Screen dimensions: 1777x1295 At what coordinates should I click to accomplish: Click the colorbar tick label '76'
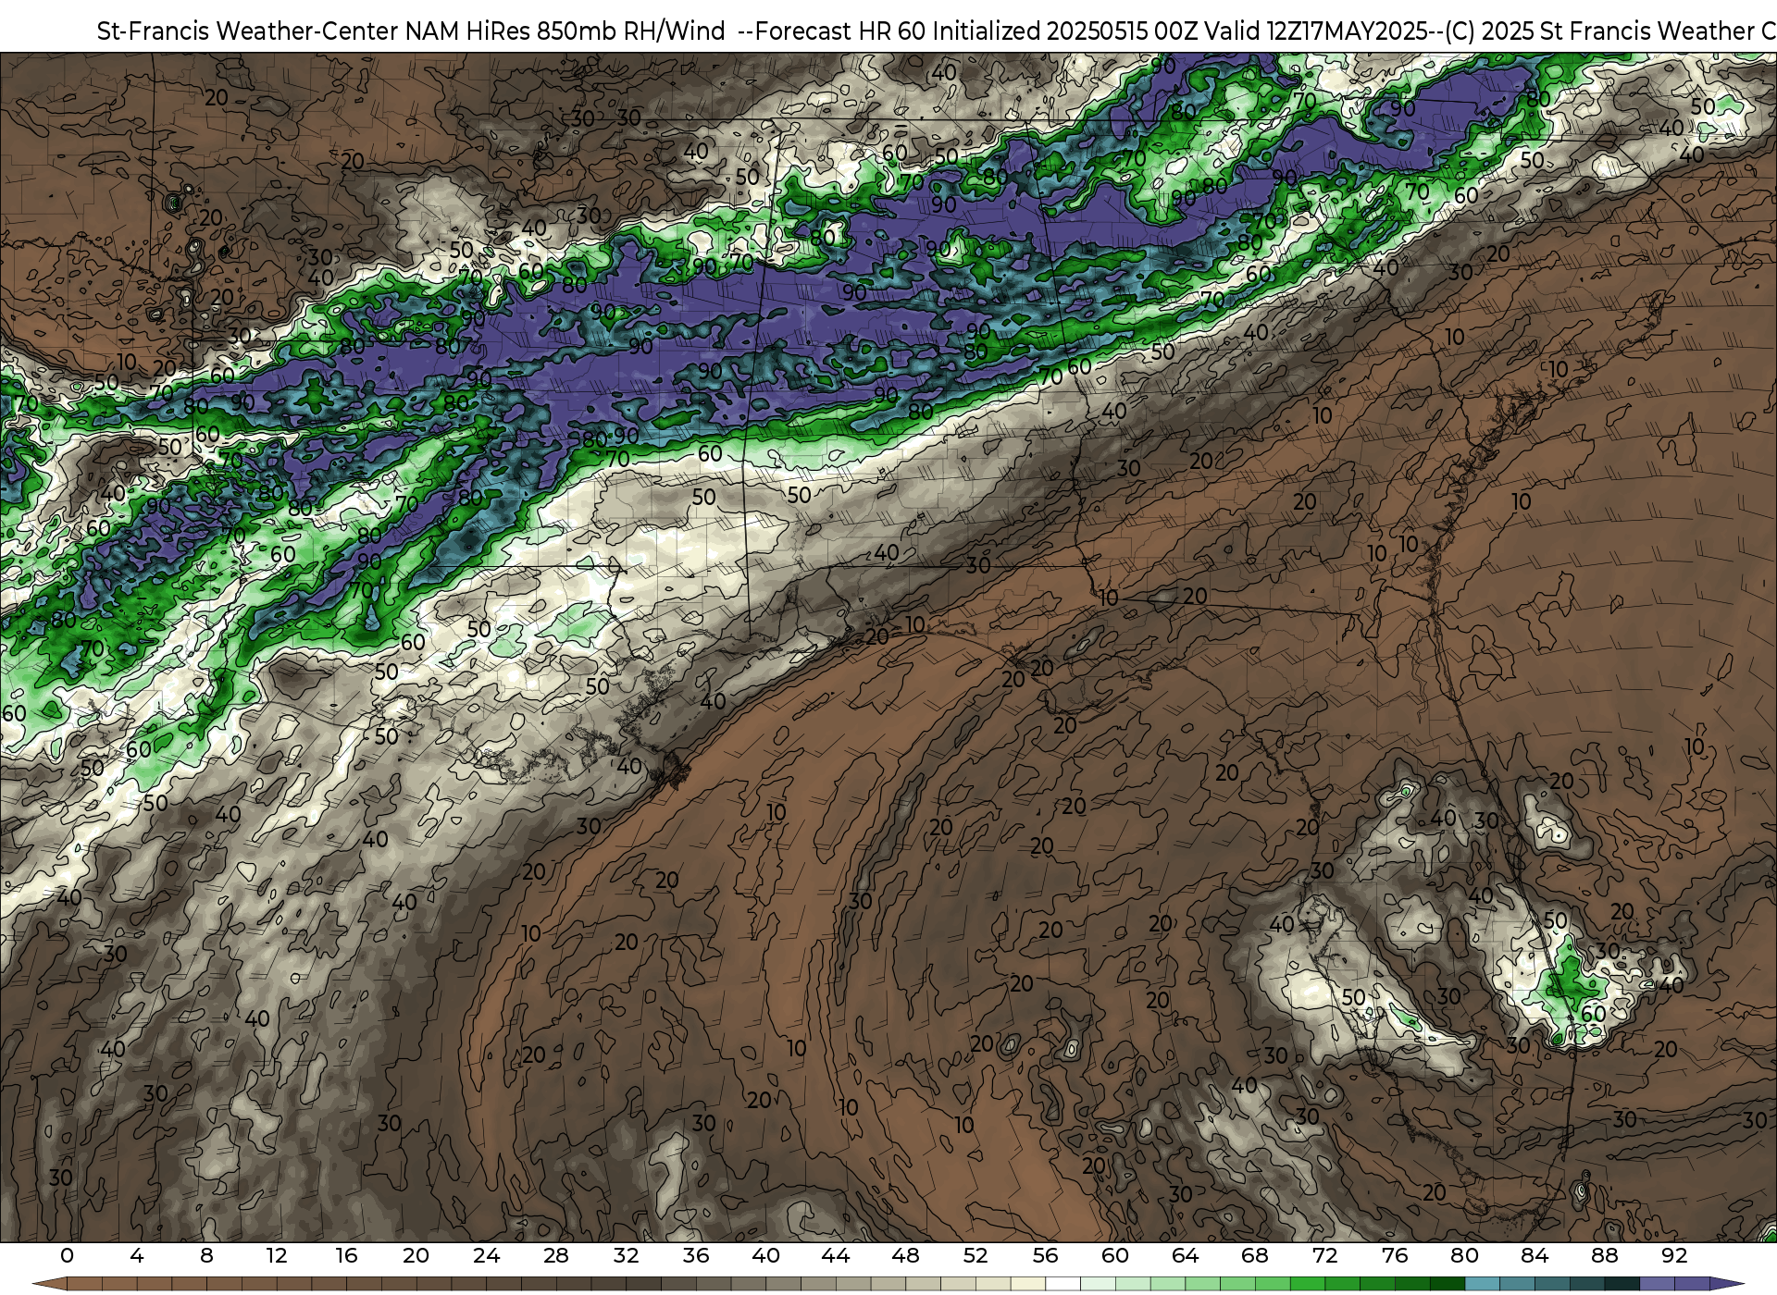click(1395, 1255)
